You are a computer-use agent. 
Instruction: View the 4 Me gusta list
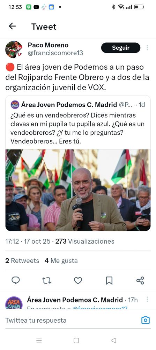[61, 261]
